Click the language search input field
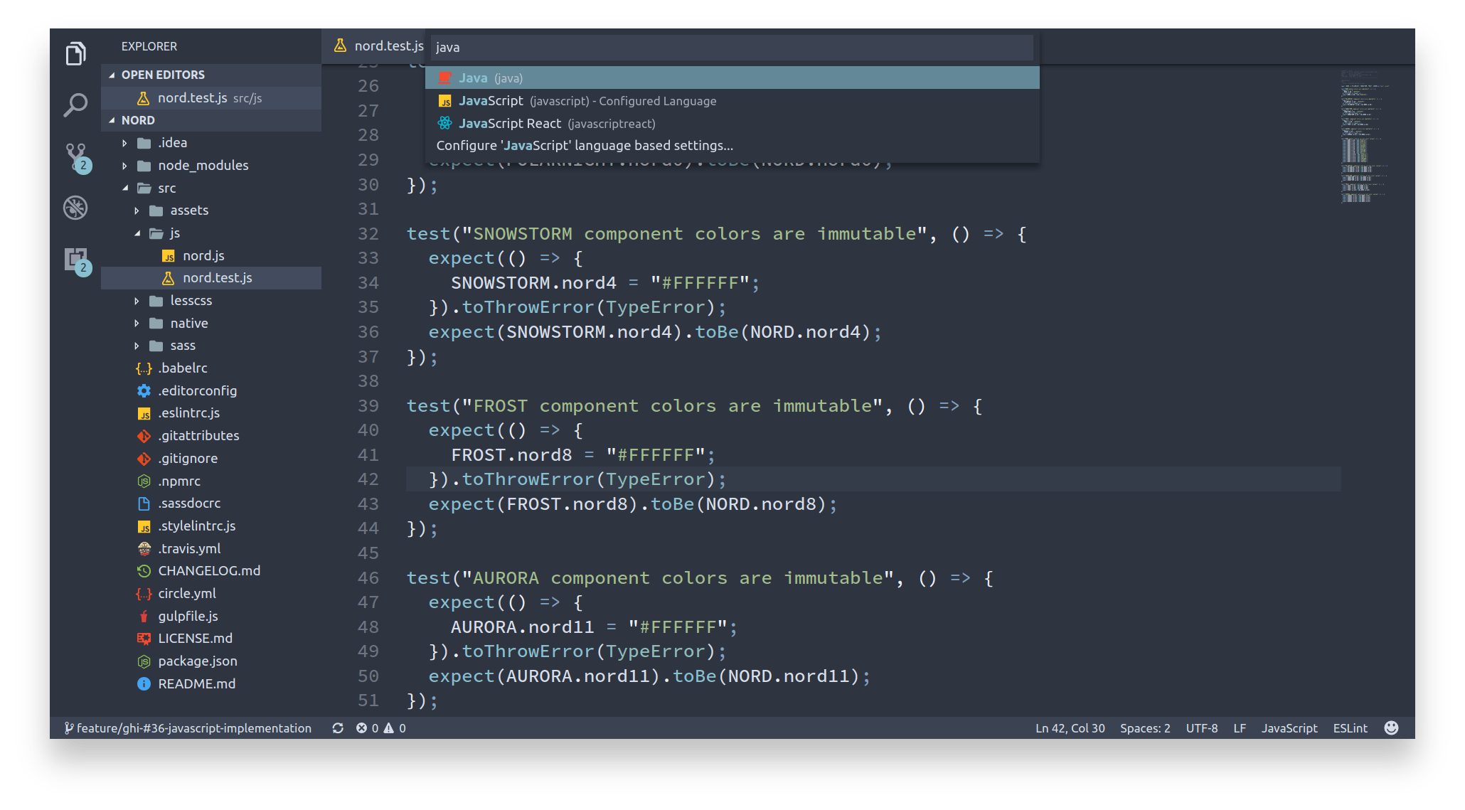This screenshot has height=810, width=1465. [x=732, y=47]
